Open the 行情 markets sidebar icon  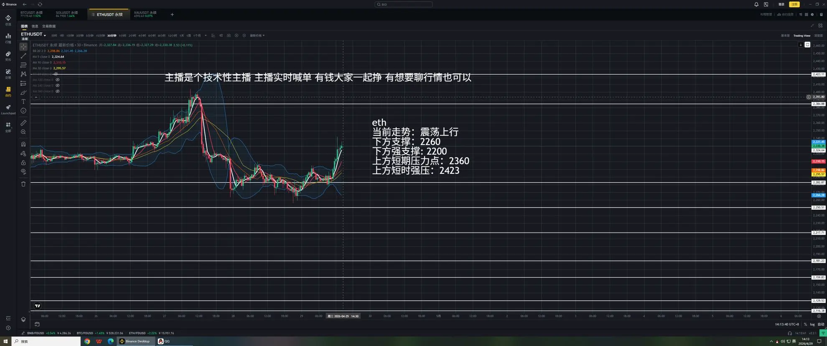(x=8, y=38)
